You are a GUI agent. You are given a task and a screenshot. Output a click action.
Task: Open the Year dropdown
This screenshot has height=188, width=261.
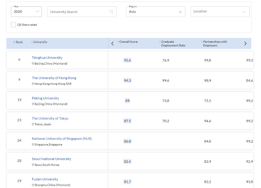pyautogui.click(x=26, y=12)
